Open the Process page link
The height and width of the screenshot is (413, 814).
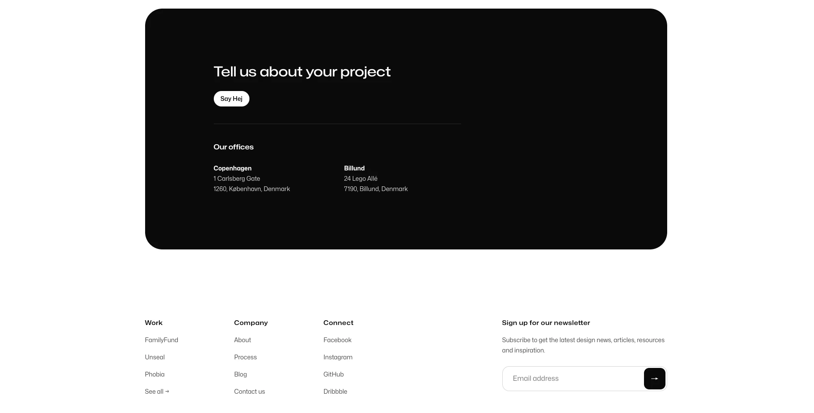[x=246, y=357]
